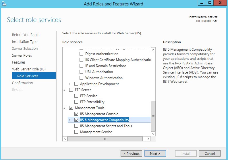Select the IIS Management Console row label
The width and height of the screenshot is (228, 160).
point(99,114)
